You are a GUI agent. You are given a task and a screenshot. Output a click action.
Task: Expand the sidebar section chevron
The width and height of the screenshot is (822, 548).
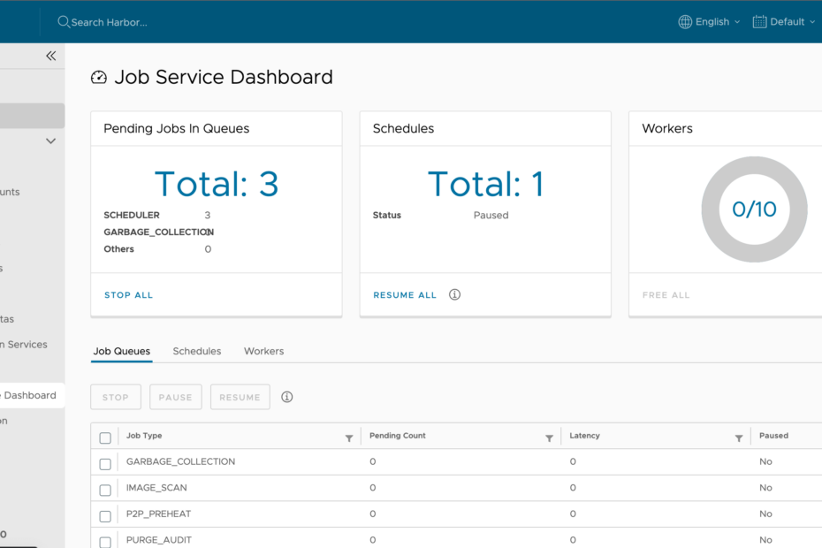pos(51,141)
